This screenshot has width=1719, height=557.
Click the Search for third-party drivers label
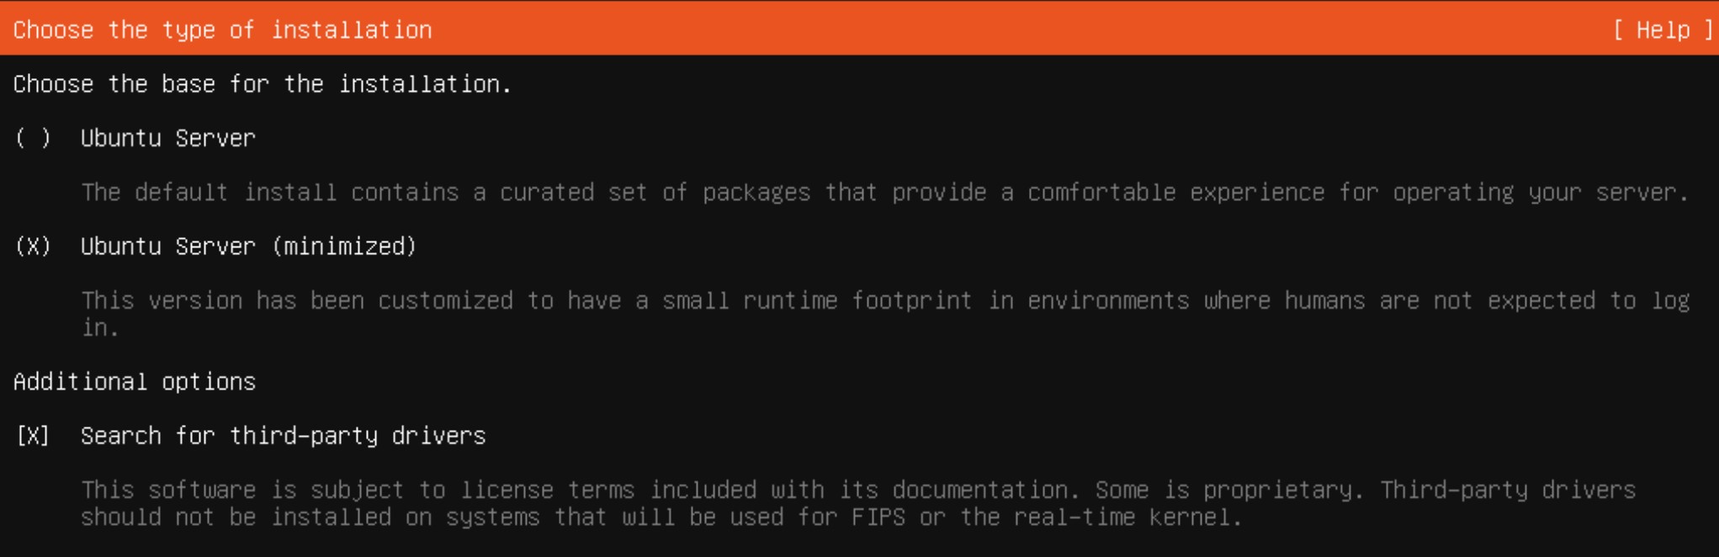[x=284, y=435]
